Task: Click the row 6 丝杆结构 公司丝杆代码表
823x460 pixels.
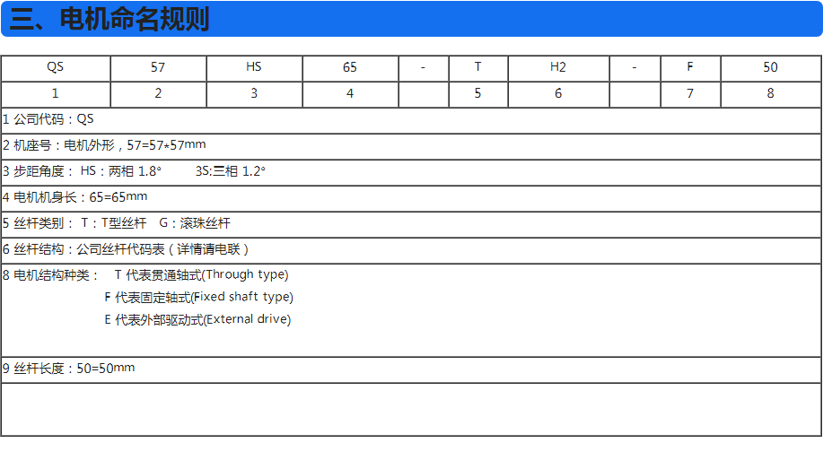Action: (411, 250)
